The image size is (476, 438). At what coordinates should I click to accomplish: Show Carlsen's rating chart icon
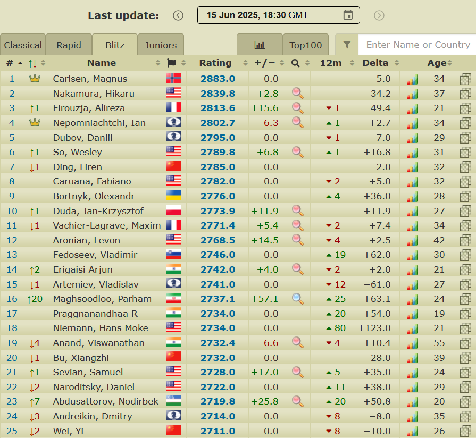[x=413, y=80]
